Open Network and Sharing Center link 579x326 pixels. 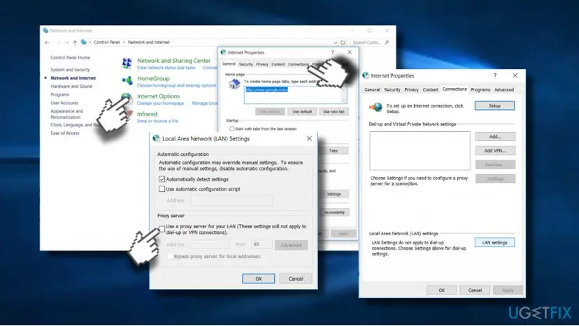(x=173, y=61)
